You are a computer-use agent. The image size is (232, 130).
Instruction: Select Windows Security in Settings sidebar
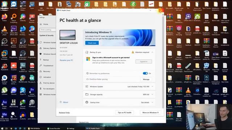[x=49, y=54]
